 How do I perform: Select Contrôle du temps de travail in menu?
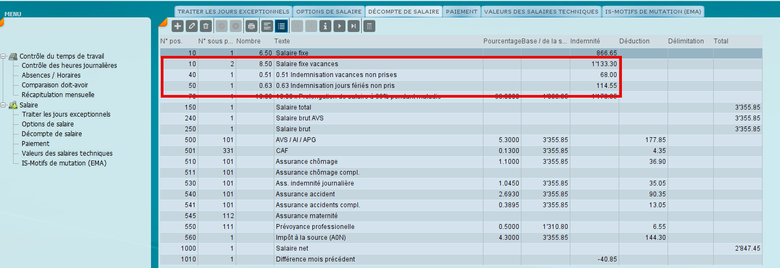(62, 56)
